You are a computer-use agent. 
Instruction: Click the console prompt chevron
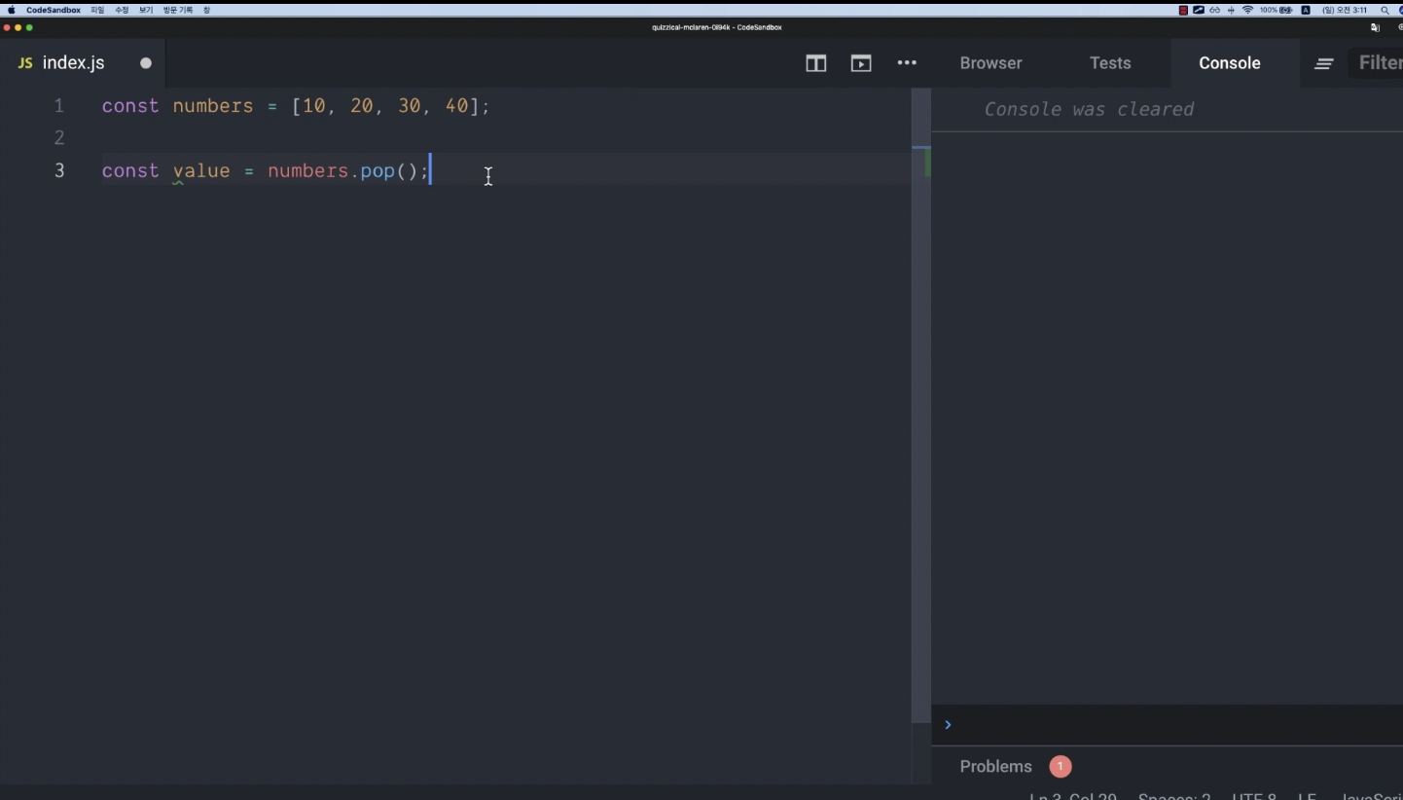tap(948, 725)
